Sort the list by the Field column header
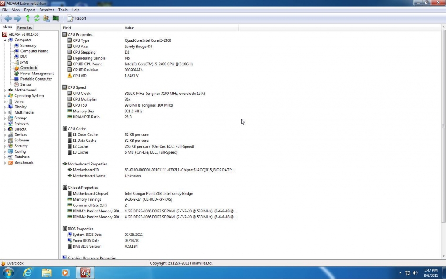The image size is (446, 279). point(91,28)
